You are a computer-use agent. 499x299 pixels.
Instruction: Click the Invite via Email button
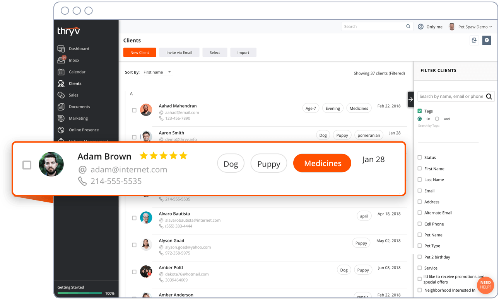click(x=179, y=52)
